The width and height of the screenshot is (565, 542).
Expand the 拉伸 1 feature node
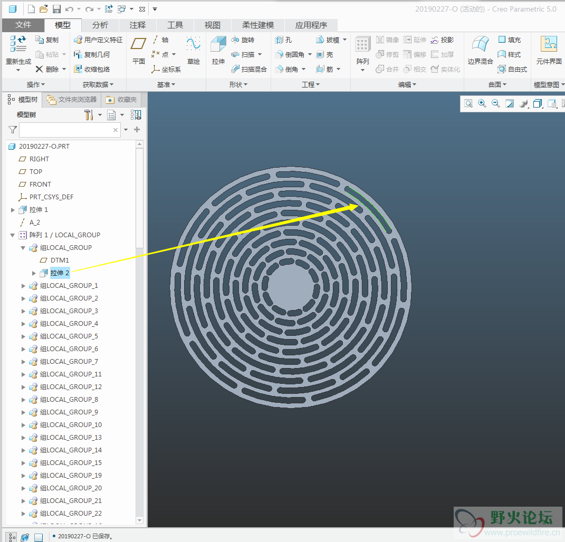click(x=13, y=210)
